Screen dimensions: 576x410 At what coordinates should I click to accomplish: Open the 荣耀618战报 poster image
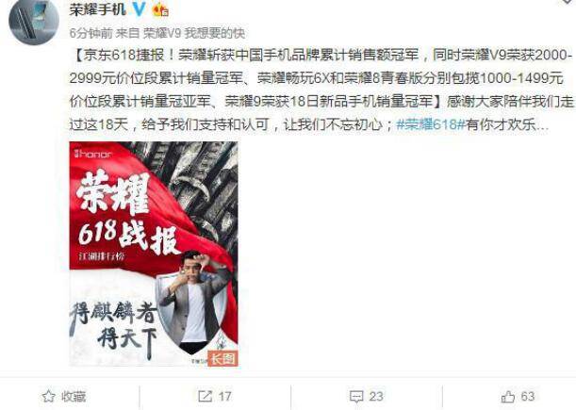tap(154, 254)
